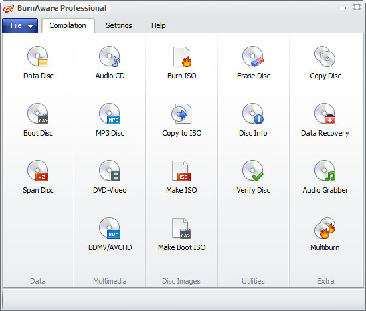Open the File dropdown menu
This screenshot has width=366, height=311.
point(20,25)
